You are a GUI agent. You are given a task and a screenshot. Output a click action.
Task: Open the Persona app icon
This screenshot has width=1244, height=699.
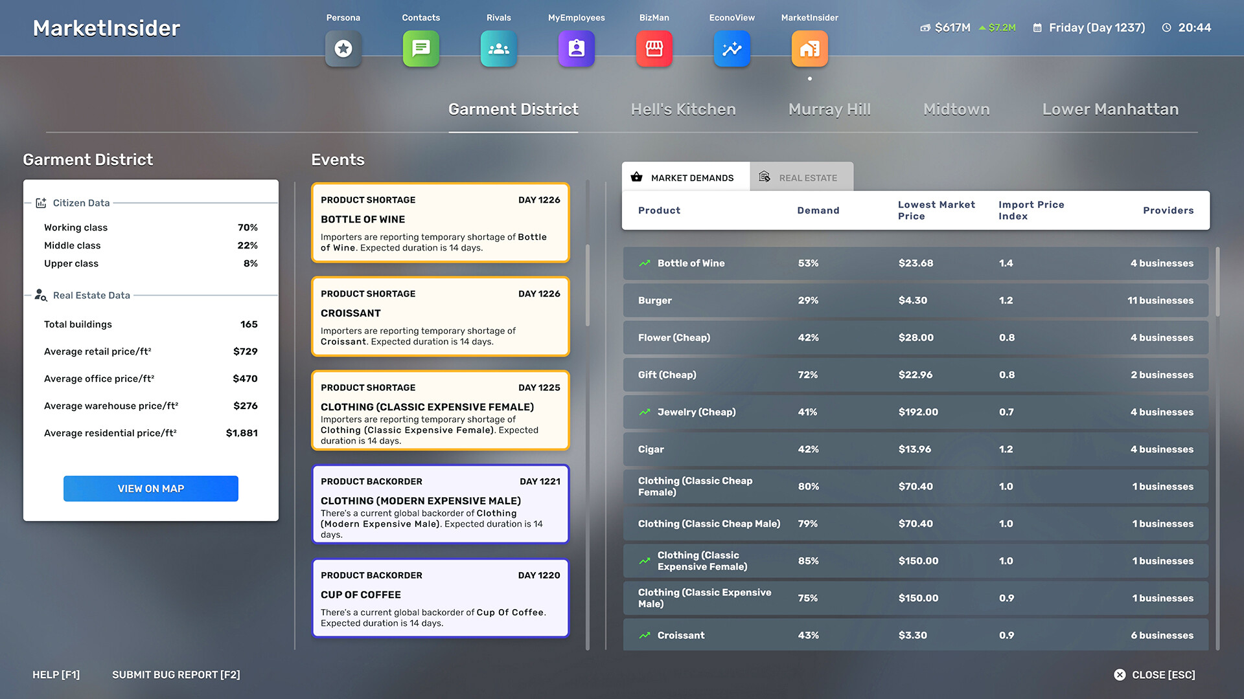343,49
